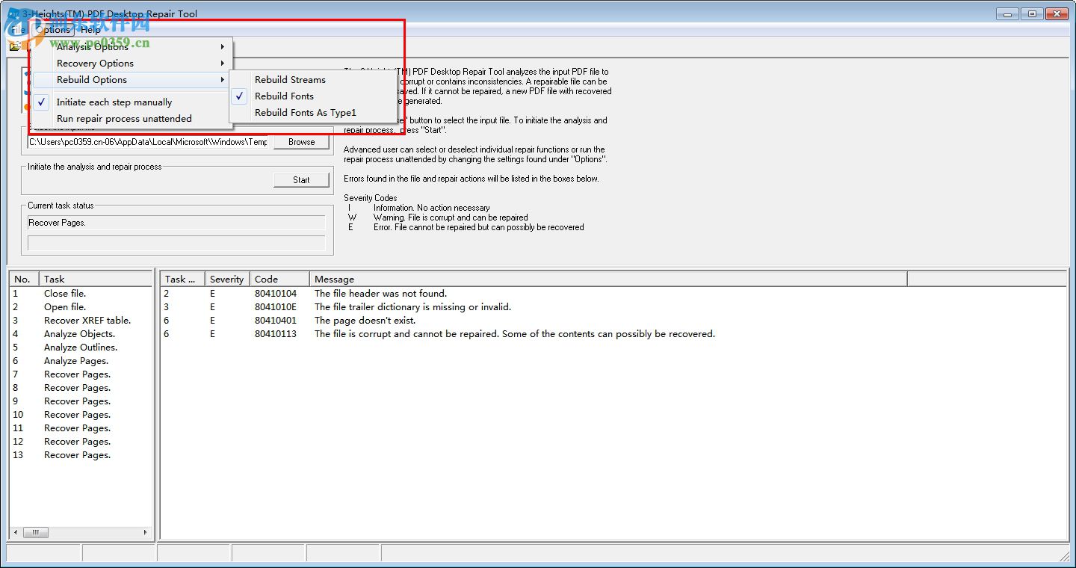Click error code 80410113
1076x568 pixels.
pyautogui.click(x=276, y=334)
